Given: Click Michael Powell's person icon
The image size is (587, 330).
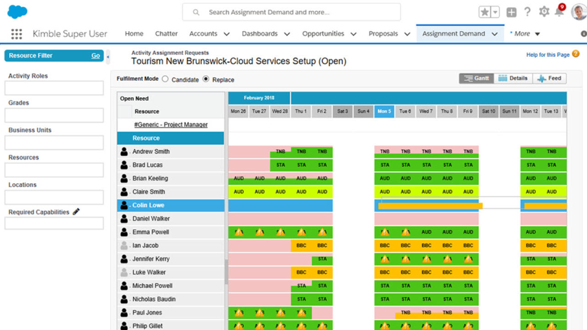Looking at the screenshot, I should coord(124,286).
